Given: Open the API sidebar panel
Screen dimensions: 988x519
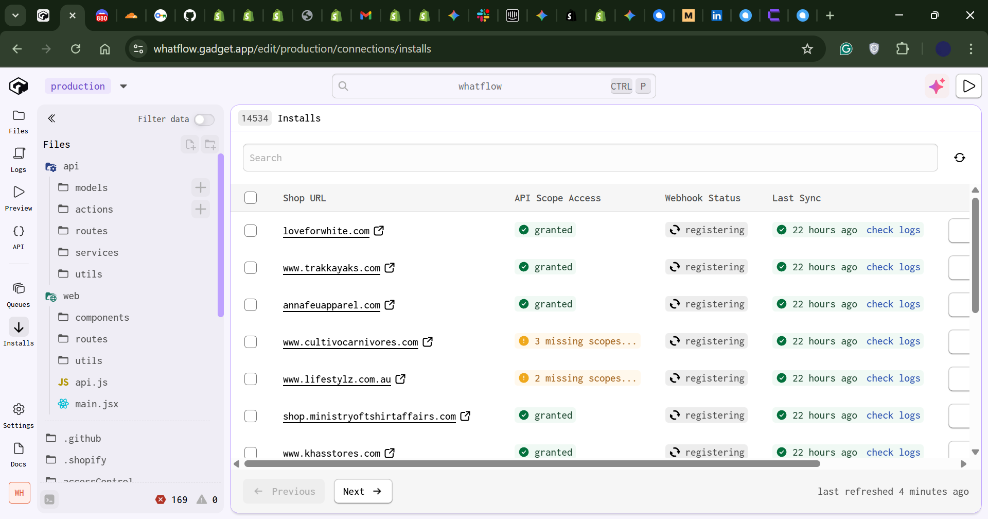Looking at the screenshot, I should [19, 237].
